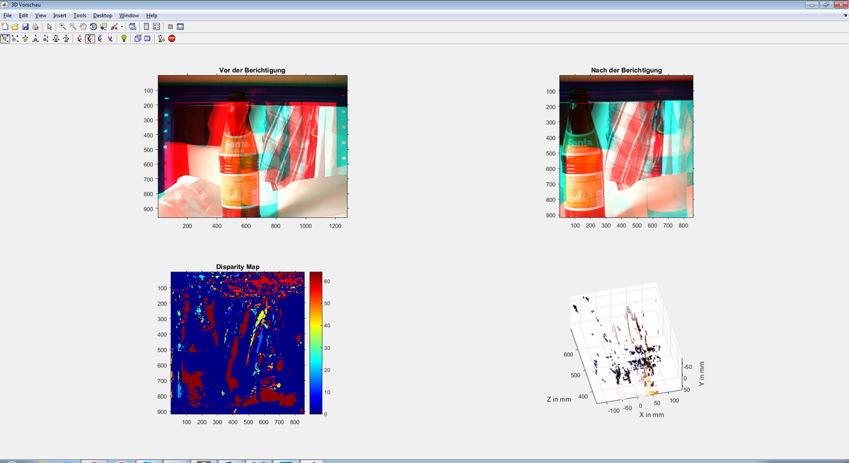This screenshot has height=463, width=849.
Task: Open the Desktop menu
Action: click(103, 16)
